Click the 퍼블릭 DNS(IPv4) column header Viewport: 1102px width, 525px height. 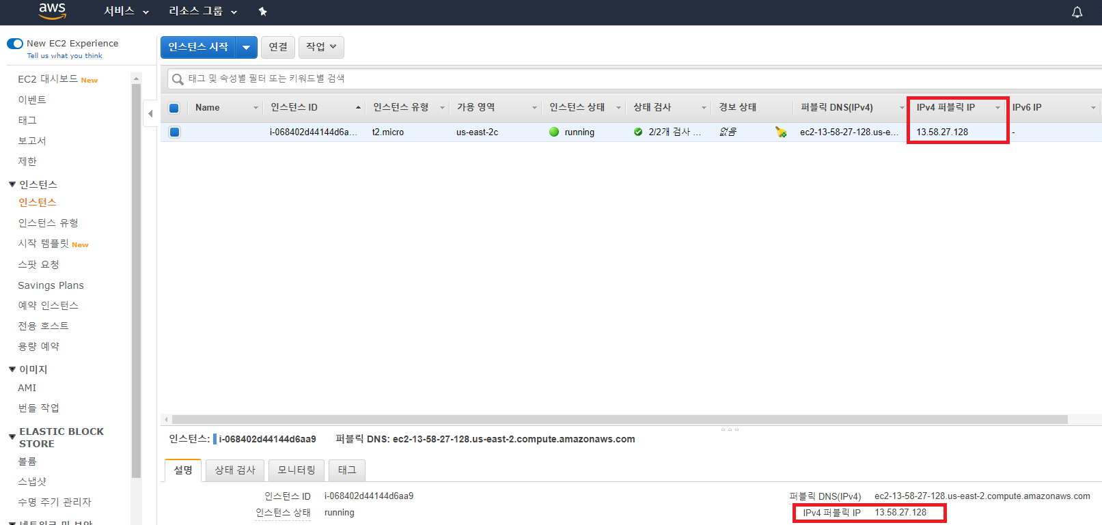tap(836, 107)
